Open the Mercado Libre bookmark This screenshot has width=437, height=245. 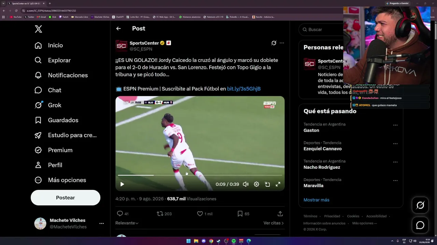80,17
